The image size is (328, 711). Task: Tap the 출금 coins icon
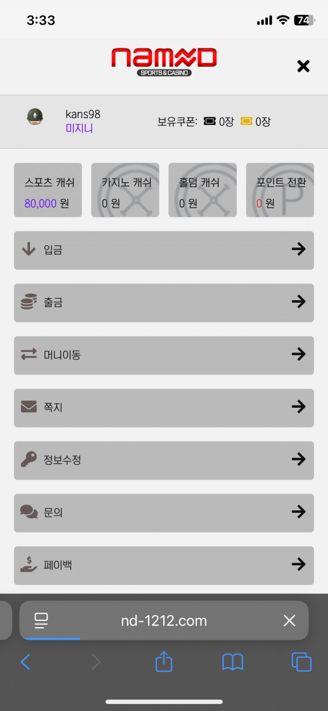[29, 302]
